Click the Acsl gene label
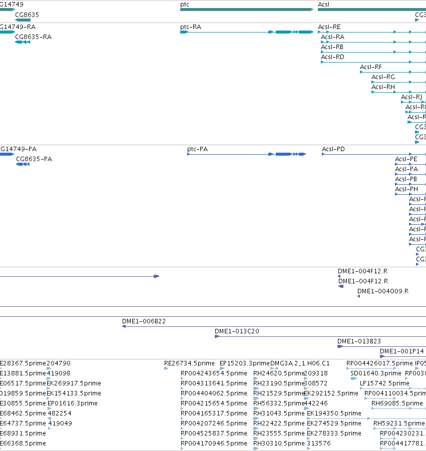Viewport: 426px width, 451px height. pyautogui.click(x=323, y=5)
